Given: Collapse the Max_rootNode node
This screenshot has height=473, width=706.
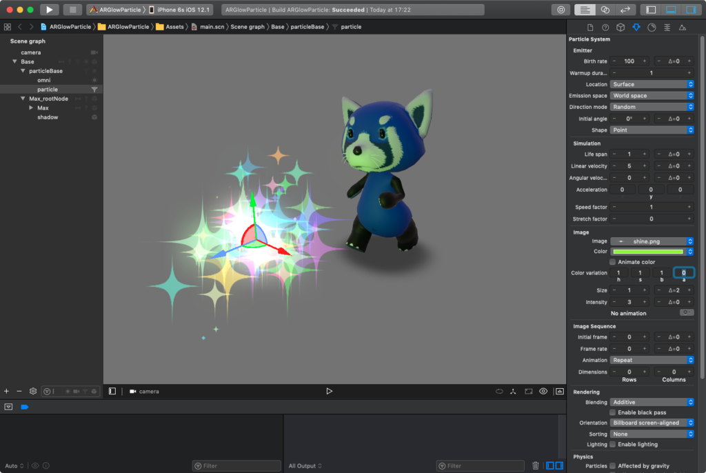Looking at the screenshot, I should (23, 99).
